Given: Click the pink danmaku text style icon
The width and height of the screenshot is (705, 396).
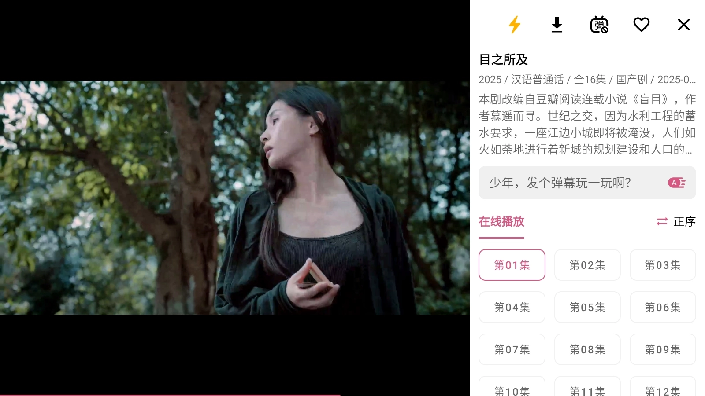Looking at the screenshot, I should tap(677, 183).
